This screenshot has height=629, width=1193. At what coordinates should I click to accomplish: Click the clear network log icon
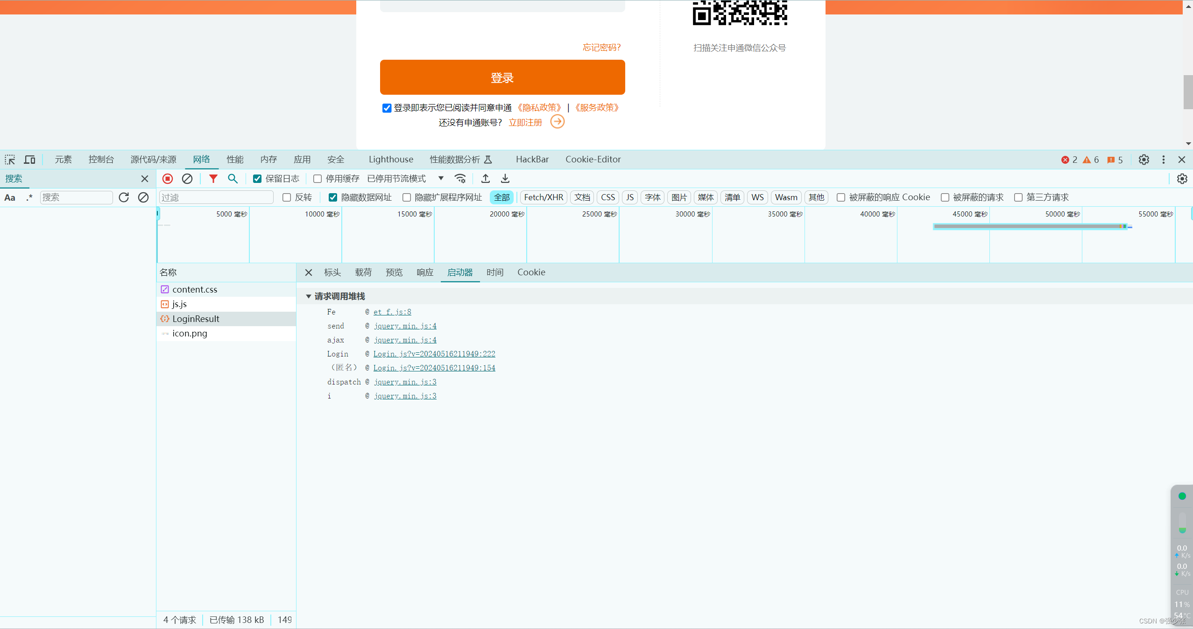pyautogui.click(x=187, y=179)
